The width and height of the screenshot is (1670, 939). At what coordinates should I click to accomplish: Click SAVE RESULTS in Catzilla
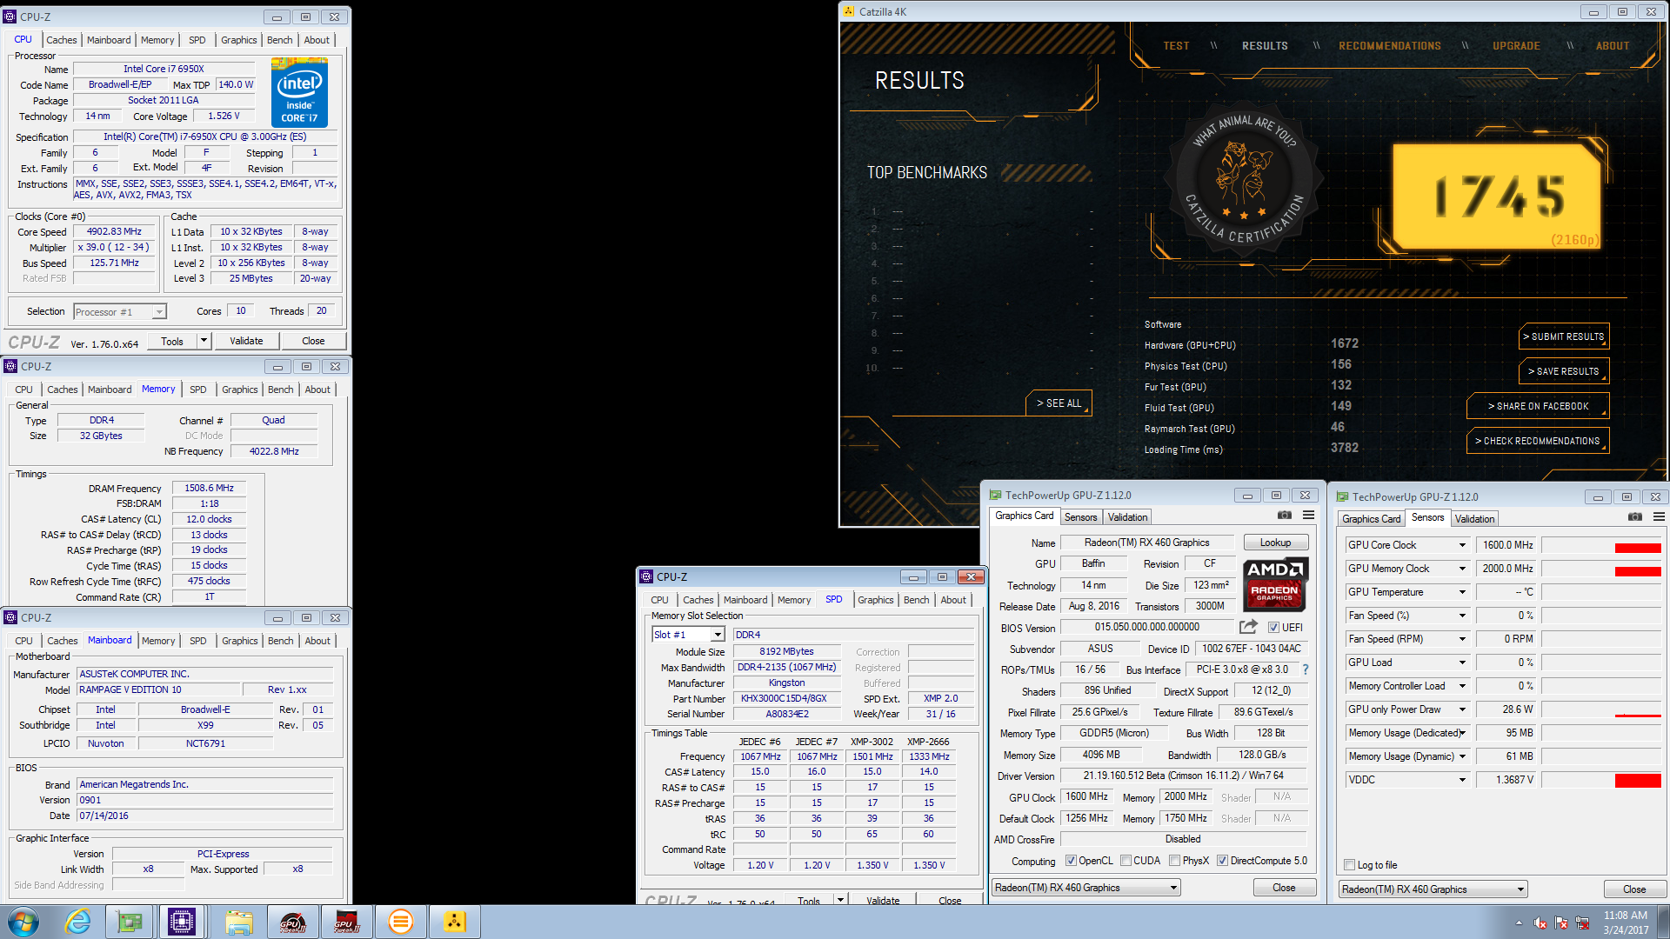click(x=1564, y=371)
